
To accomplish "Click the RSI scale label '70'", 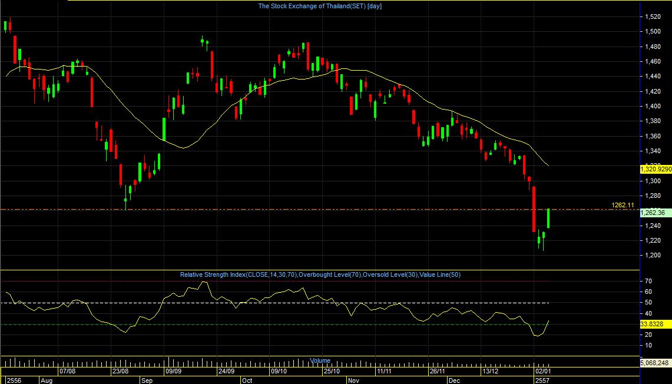I will [x=648, y=281].
